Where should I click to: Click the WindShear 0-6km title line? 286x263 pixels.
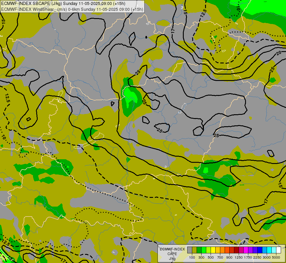[x=72, y=9]
